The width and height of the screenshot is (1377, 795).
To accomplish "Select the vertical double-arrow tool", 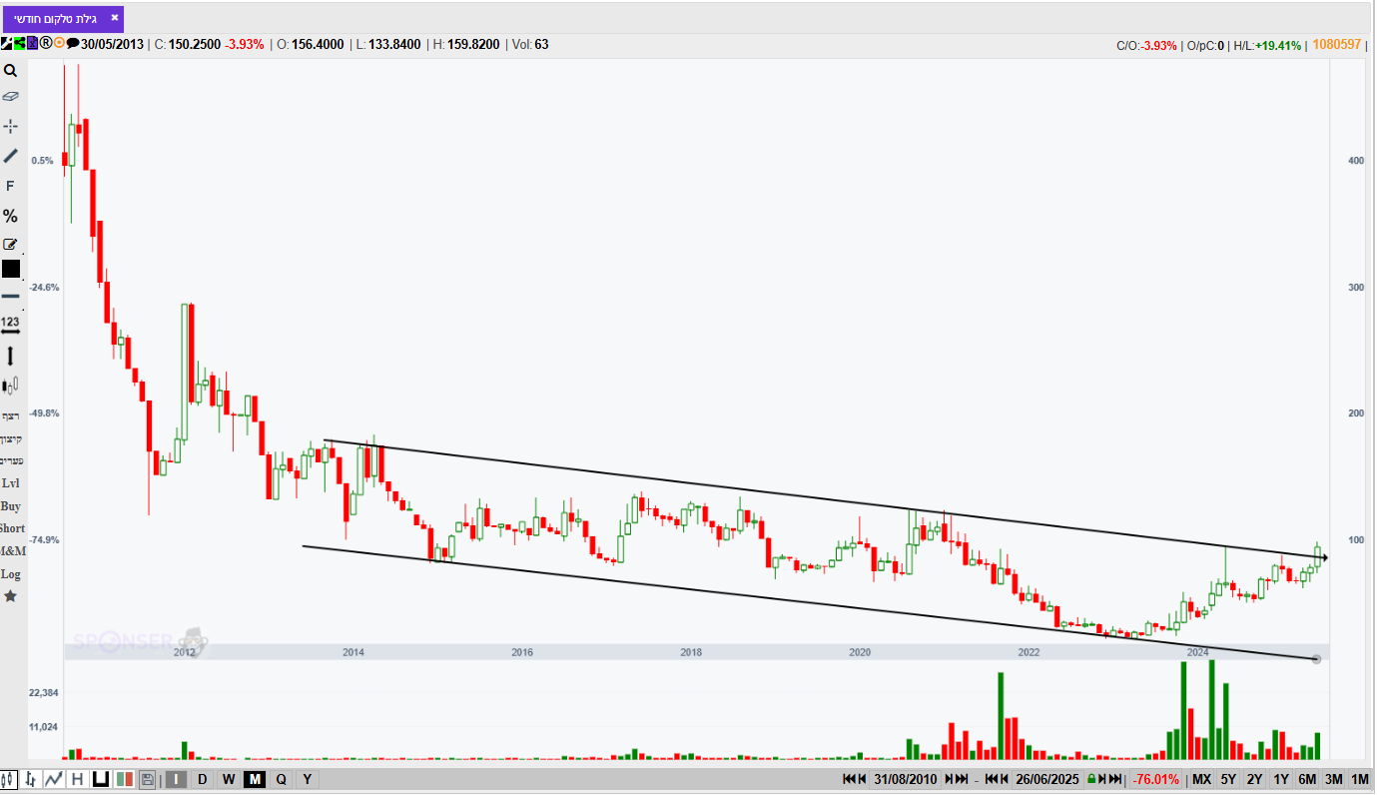I will [10, 356].
